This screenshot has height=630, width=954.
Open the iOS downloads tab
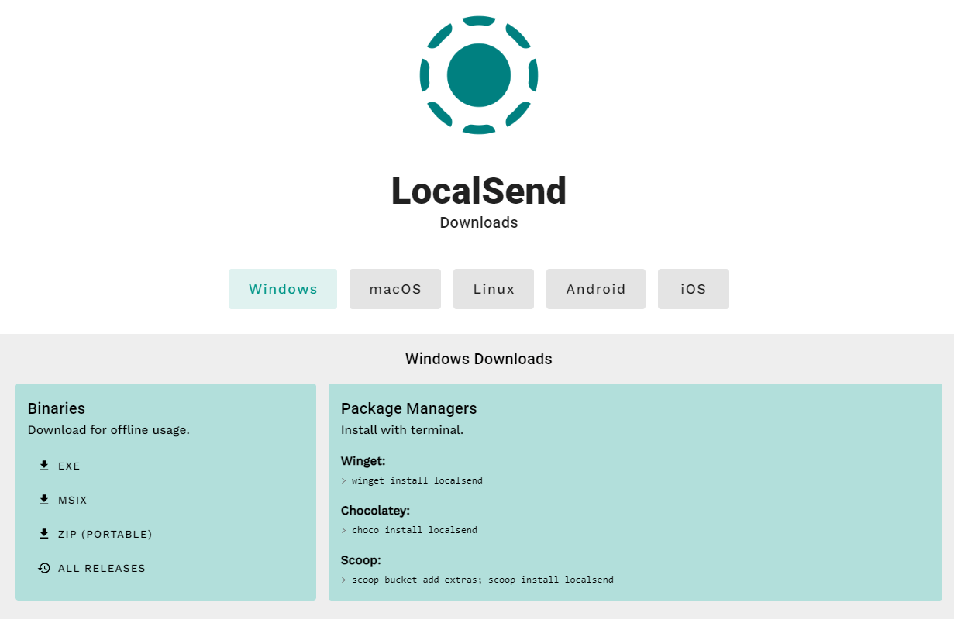(694, 289)
